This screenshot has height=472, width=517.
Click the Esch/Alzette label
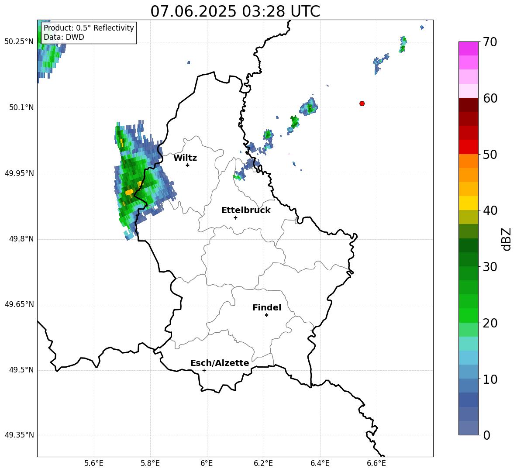coord(220,363)
